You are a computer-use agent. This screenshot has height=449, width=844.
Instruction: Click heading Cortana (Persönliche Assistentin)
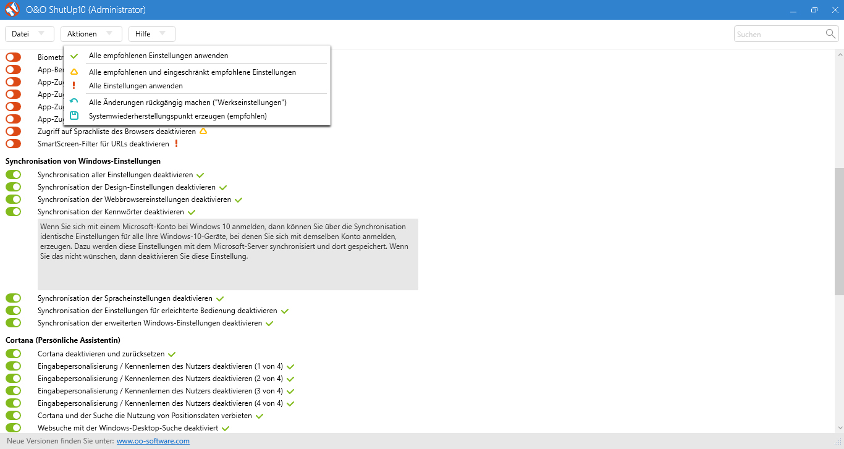click(x=63, y=340)
